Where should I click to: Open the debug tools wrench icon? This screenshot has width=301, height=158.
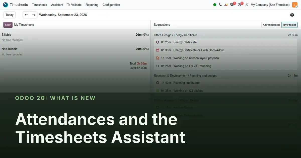(x=247, y=5)
